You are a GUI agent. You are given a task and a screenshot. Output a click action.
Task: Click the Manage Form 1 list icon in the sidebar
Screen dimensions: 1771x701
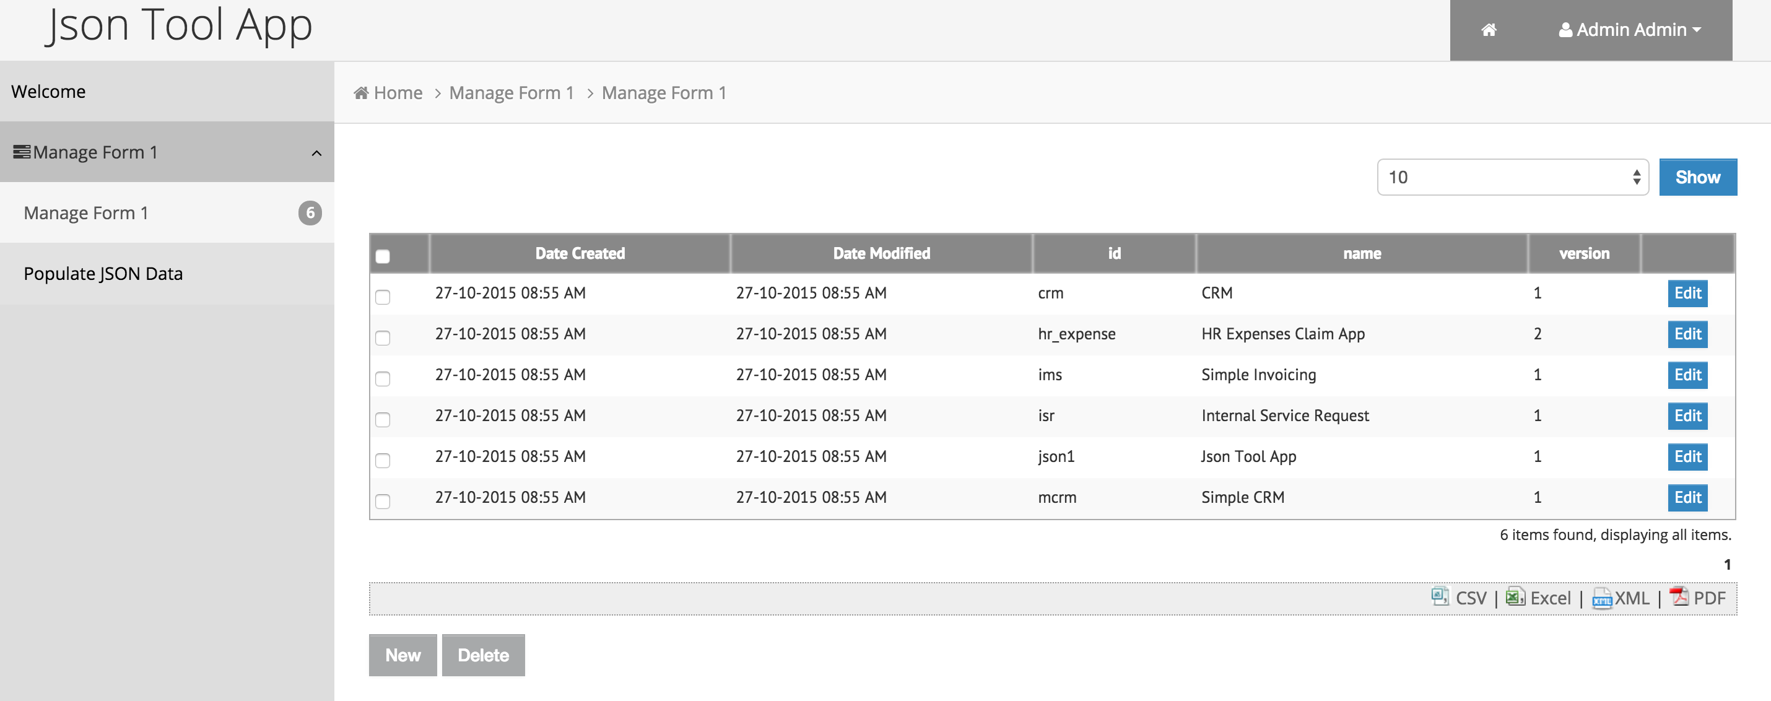tap(22, 152)
